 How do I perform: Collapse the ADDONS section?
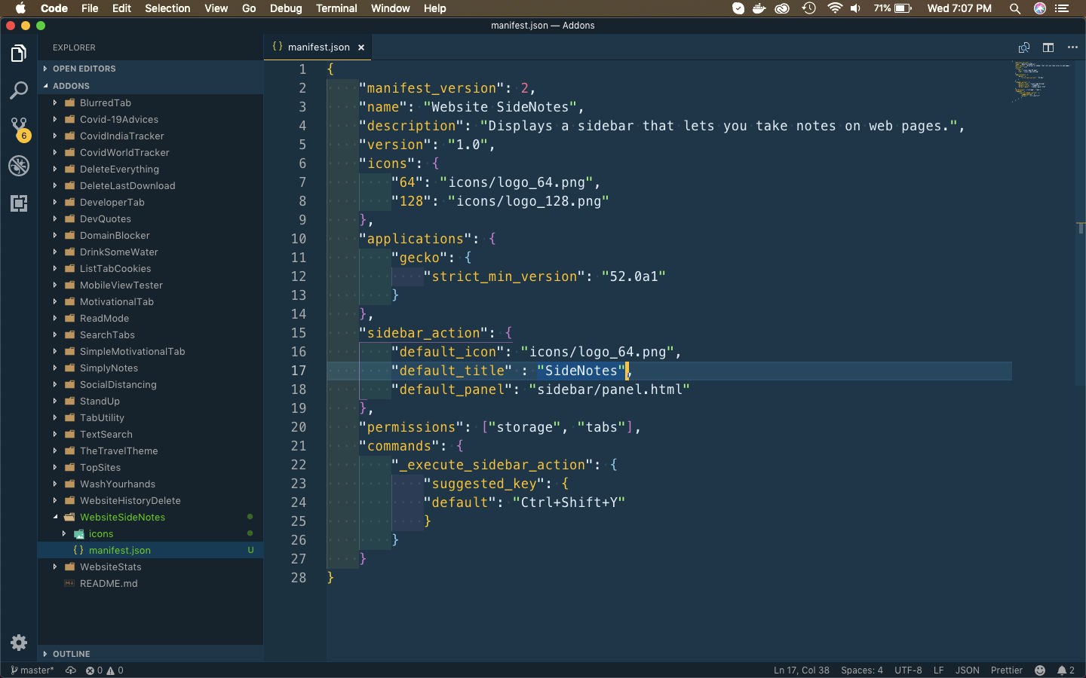(151, 86)
